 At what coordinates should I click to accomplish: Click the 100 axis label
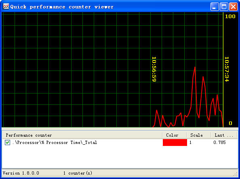[230, 16]
